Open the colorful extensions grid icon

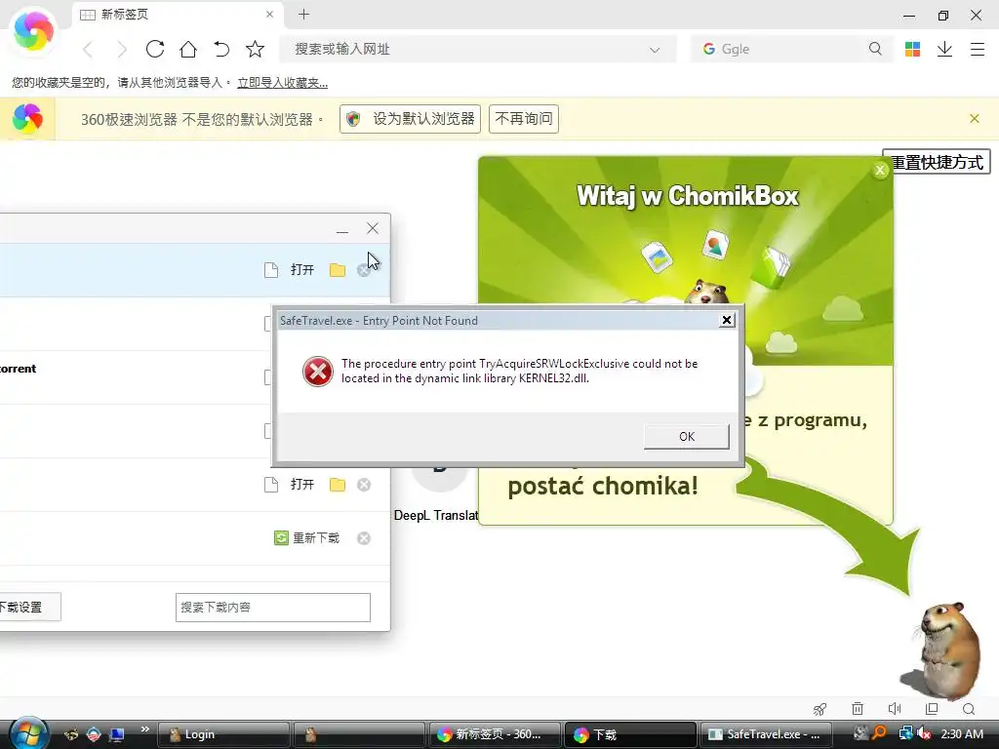pos(912,49)
